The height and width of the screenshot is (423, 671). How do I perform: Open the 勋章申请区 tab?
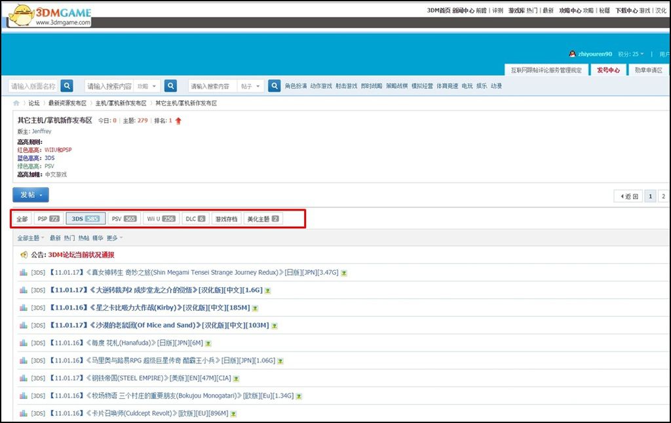(x=649, y=70)
